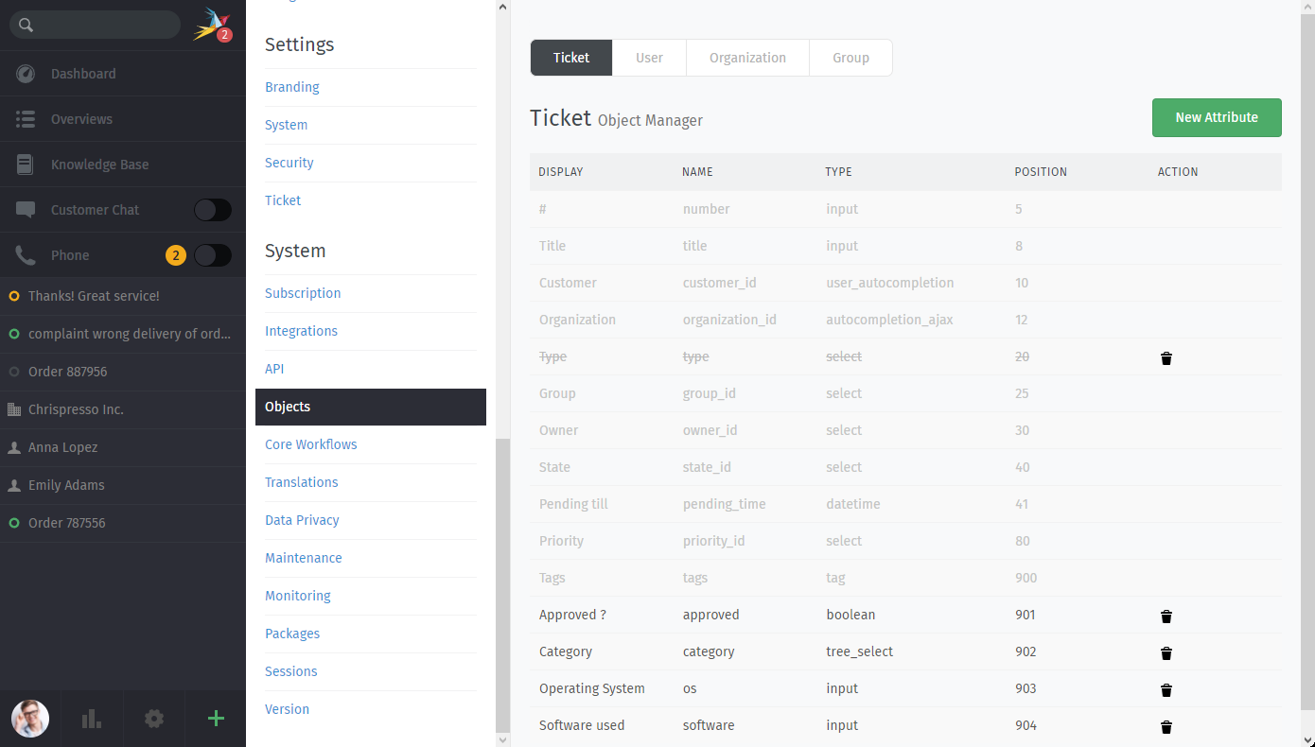Toggle the Phone switch
The width and height of the screenshot is (1315, 747).
click(x=213, y=255)
